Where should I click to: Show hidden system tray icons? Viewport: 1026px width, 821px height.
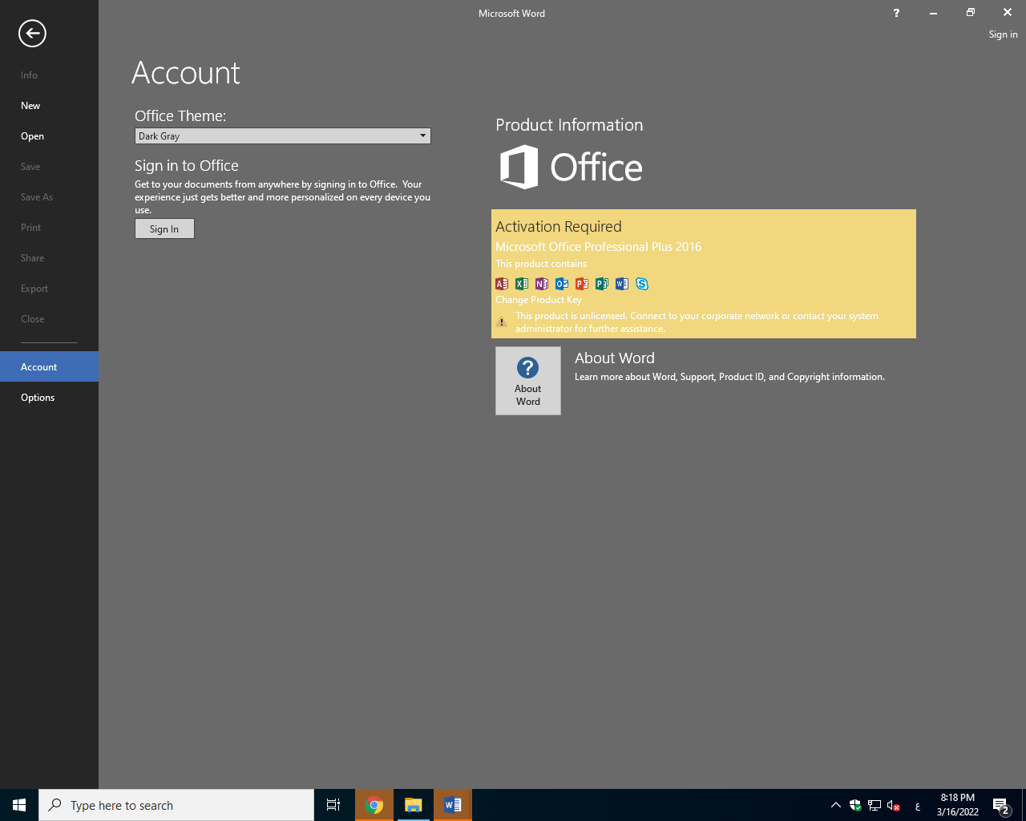836,805
